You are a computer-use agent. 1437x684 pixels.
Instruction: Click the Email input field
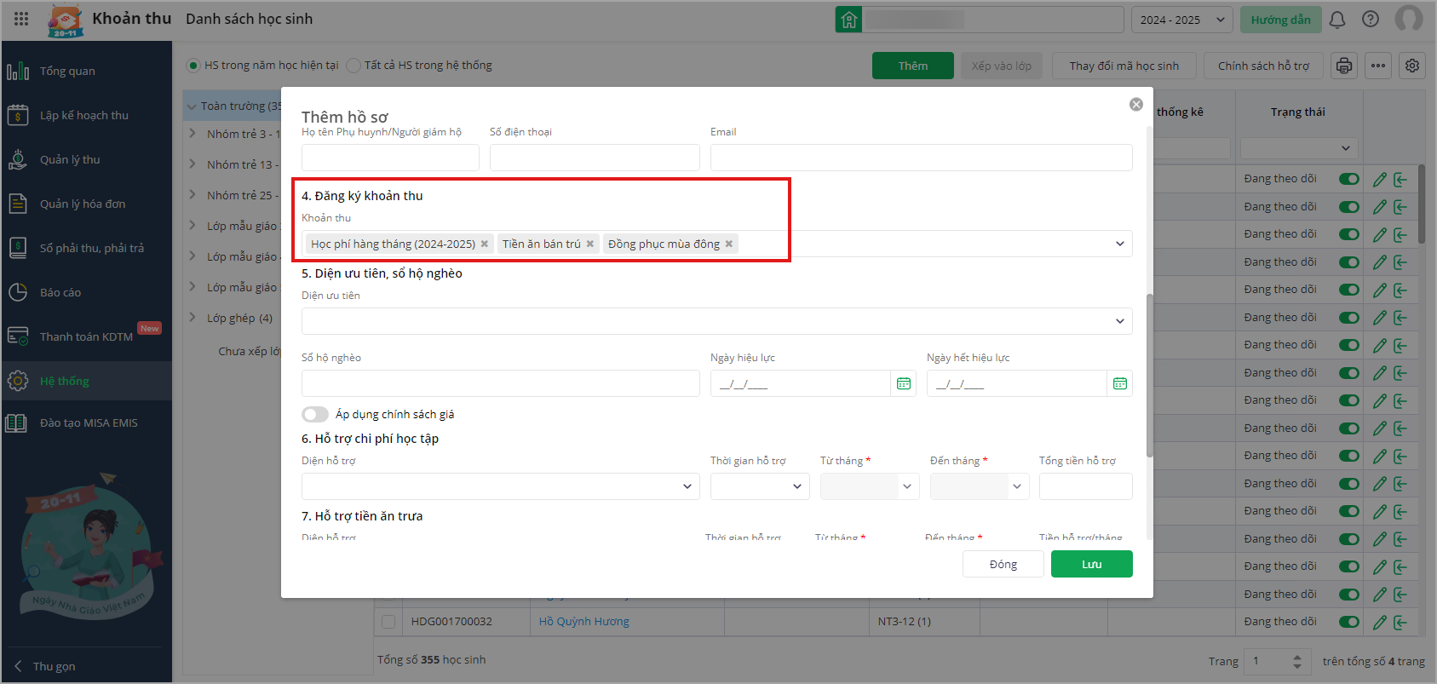[922, 158]
